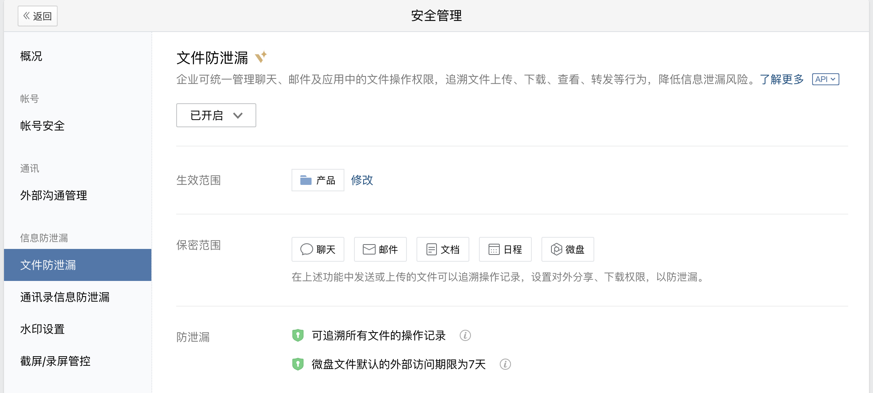Open the 了解更多 link
Image resolution: width=873 pixels, height=393 pixels.
[782, 79]
